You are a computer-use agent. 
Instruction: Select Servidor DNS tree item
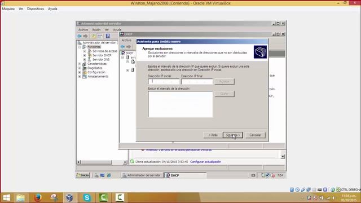coord(101,59)
